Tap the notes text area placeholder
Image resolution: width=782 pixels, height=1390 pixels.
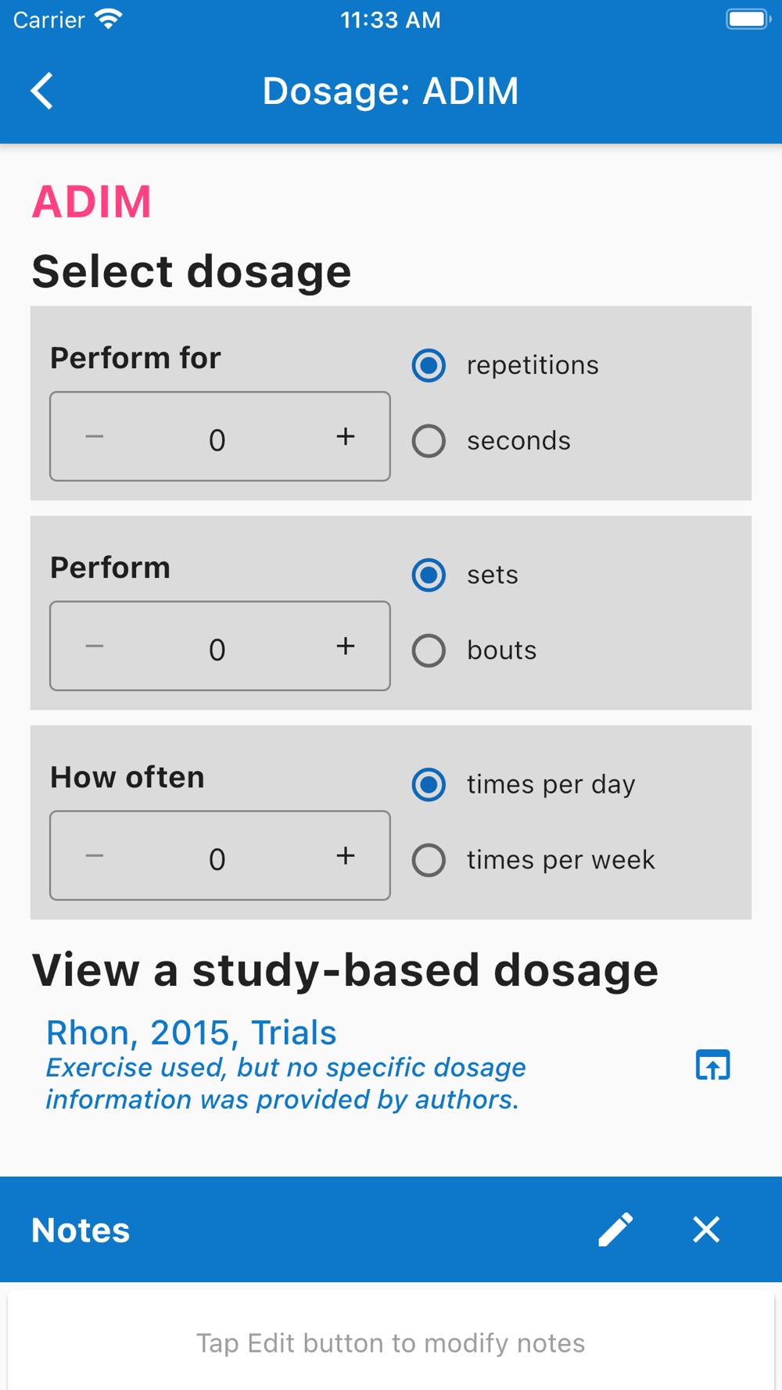coord(390,1343)
